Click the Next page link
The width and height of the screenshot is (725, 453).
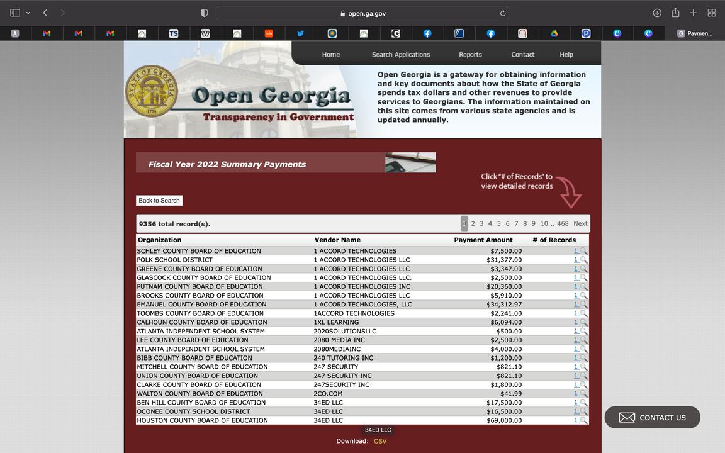point(580,224)
